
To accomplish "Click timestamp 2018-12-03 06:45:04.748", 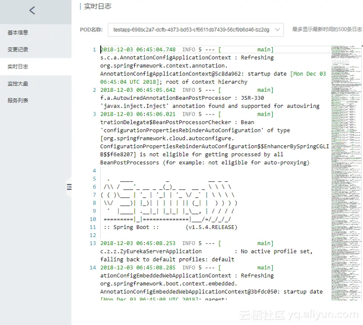I will (138, 50).
